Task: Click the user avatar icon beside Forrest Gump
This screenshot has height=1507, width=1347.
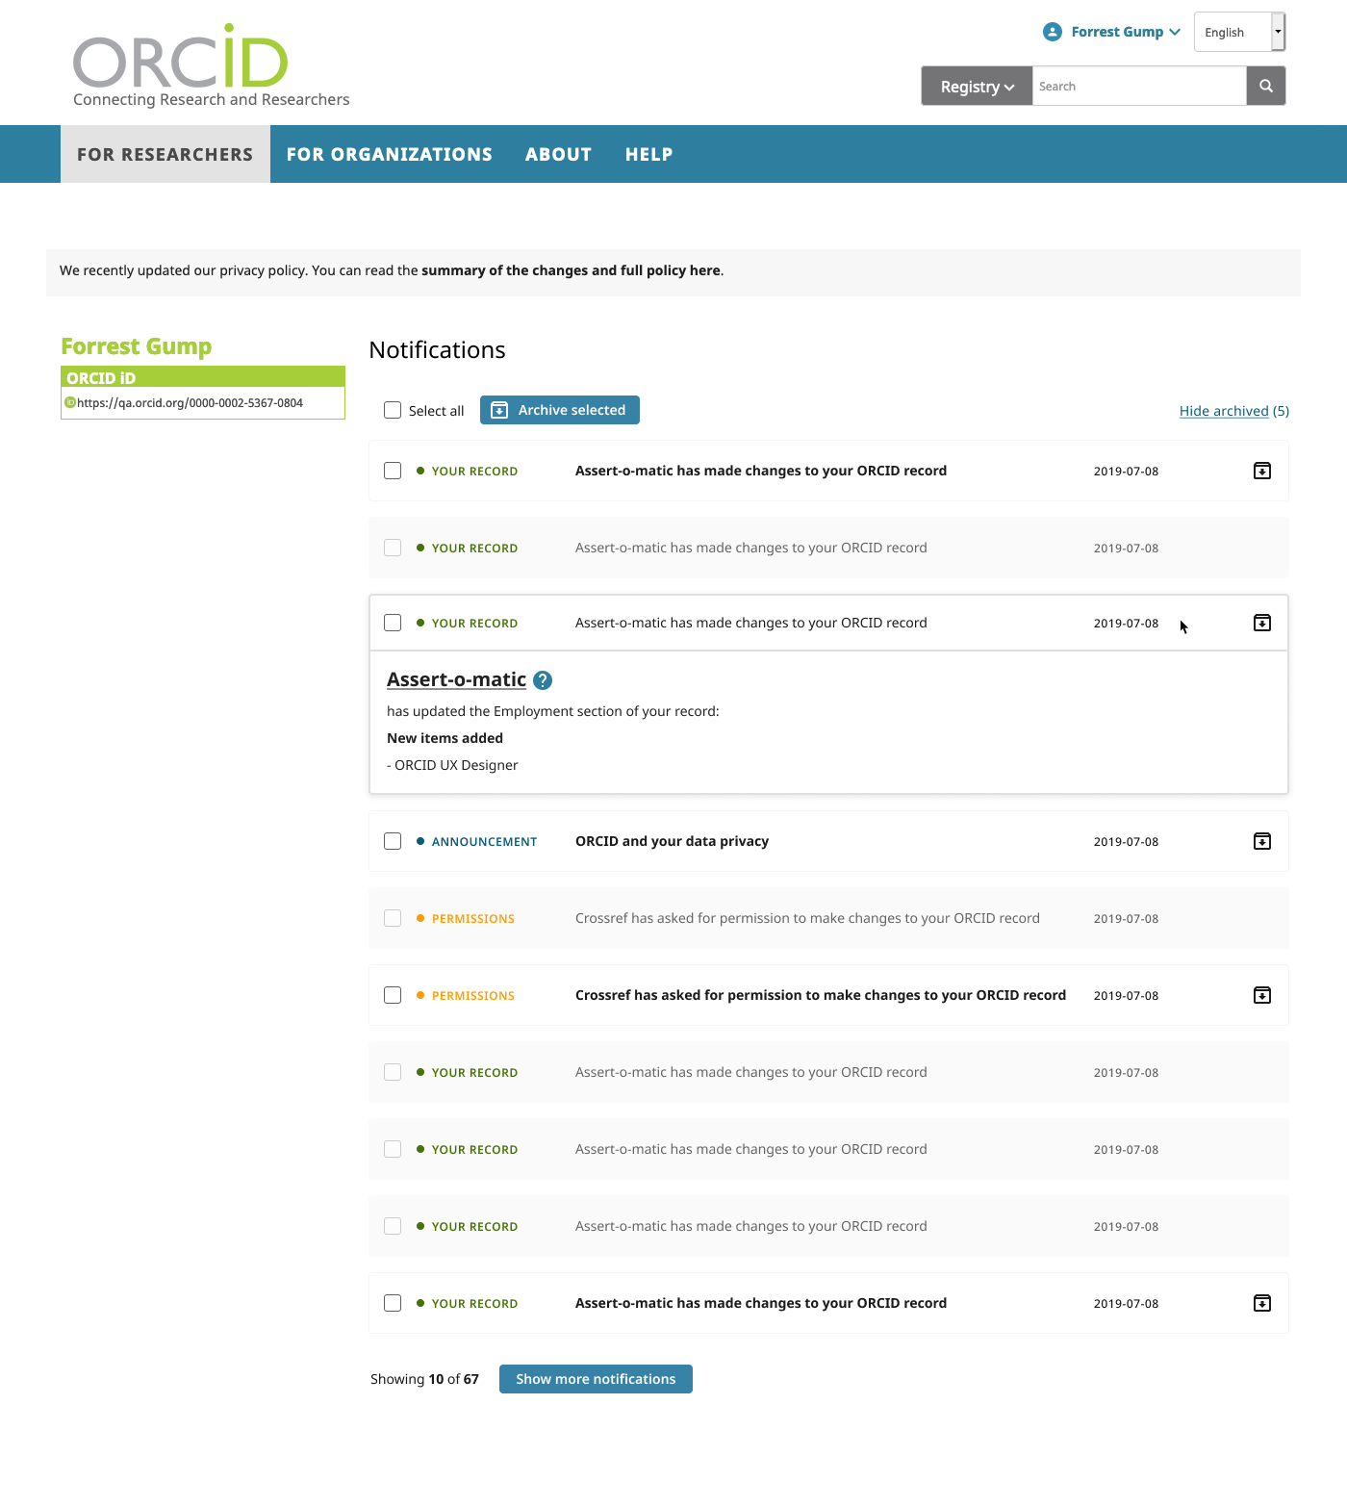Action: coord(1053,32)
